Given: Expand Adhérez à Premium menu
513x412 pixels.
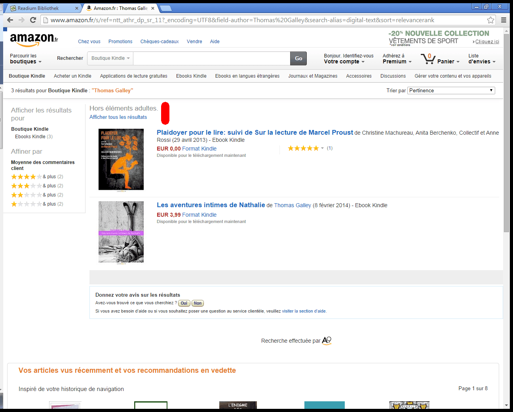Looking at the screenshot, I should tap(397, 59).
